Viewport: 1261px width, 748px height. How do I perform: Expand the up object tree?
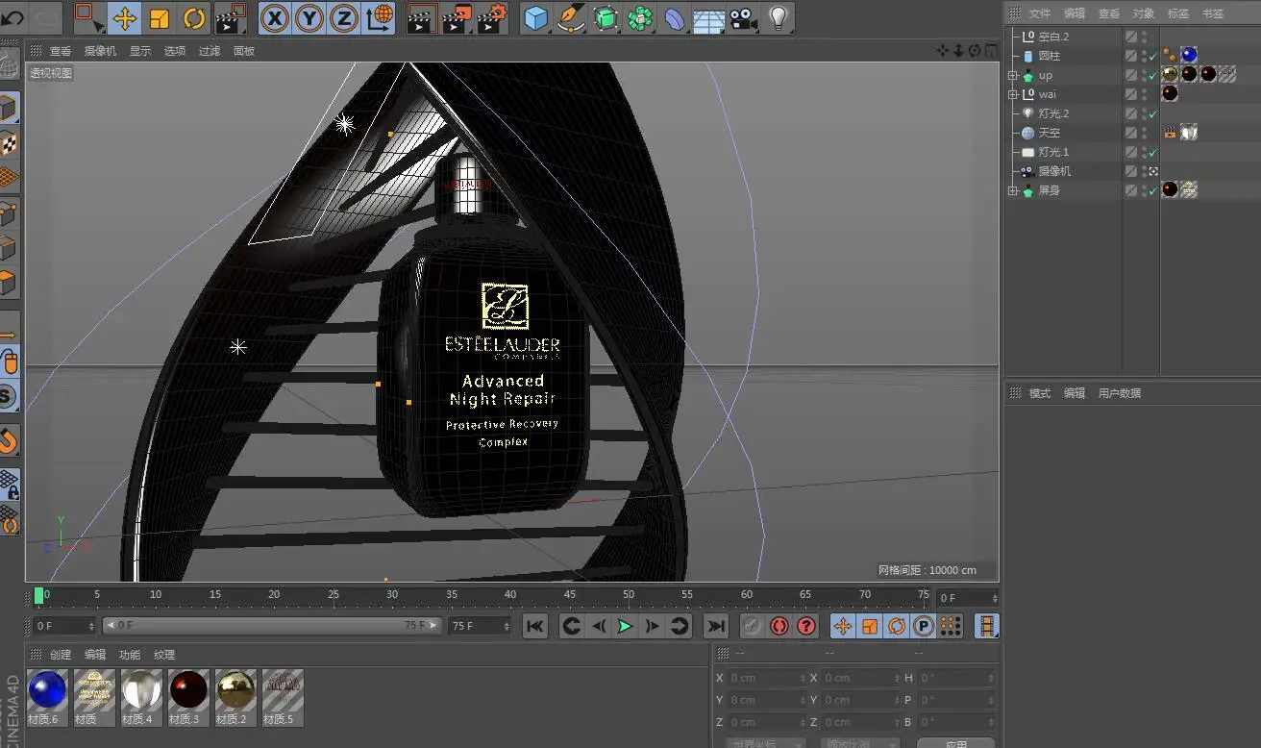click(x=1012, y=75)
